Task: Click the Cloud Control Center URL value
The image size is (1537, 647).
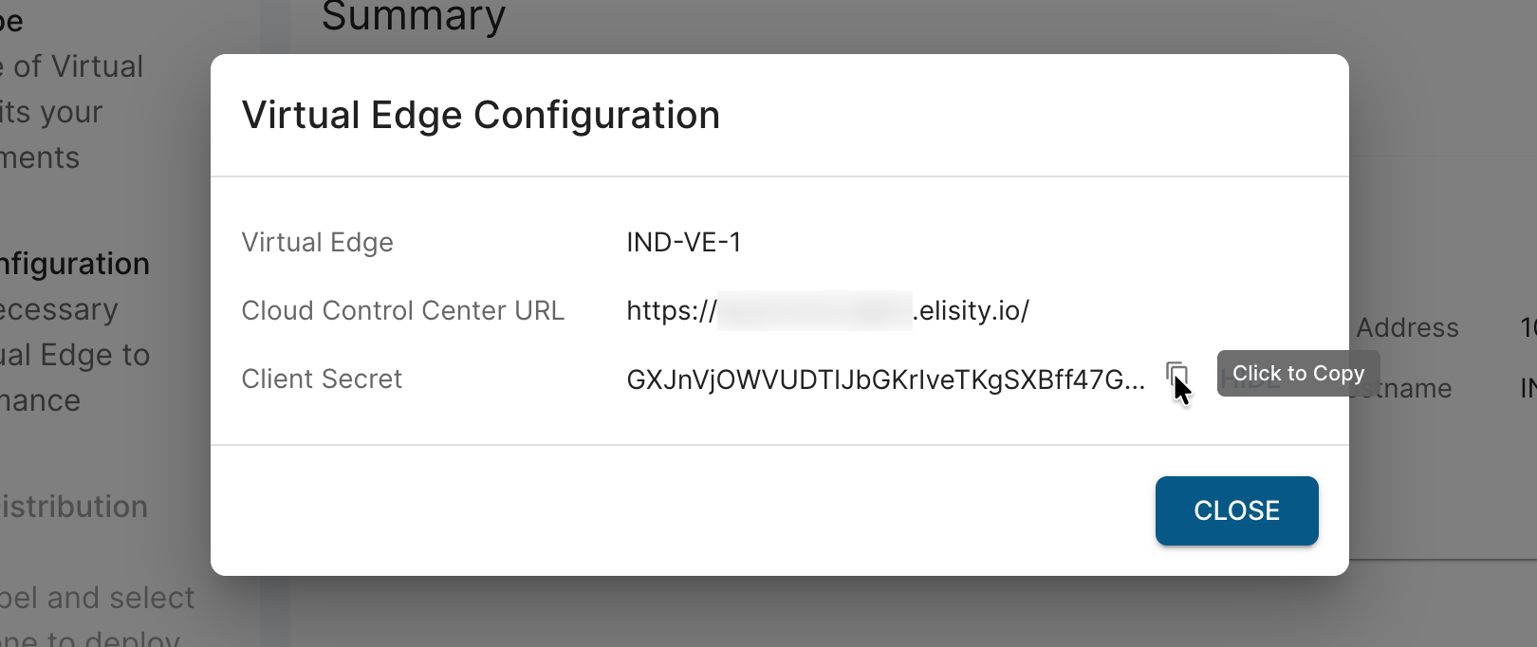Action: pyautogui.click(x=827, y=310)
